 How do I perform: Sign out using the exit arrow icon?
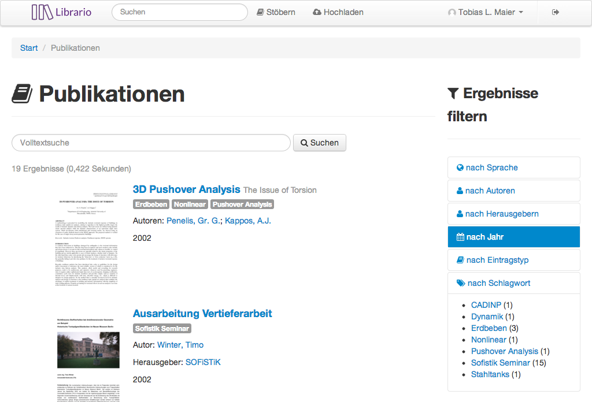pyautogui.click(x=555, y=12)
